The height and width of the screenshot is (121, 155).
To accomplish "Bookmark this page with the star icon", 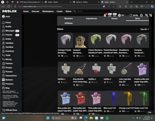I will 113,6.
